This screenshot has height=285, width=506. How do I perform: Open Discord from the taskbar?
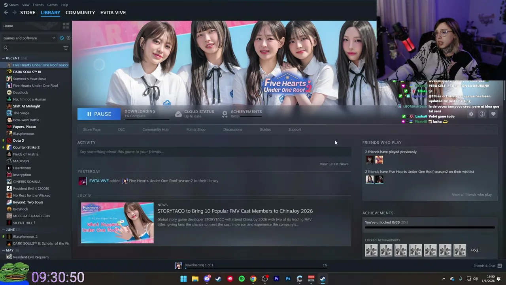[207, 279]
